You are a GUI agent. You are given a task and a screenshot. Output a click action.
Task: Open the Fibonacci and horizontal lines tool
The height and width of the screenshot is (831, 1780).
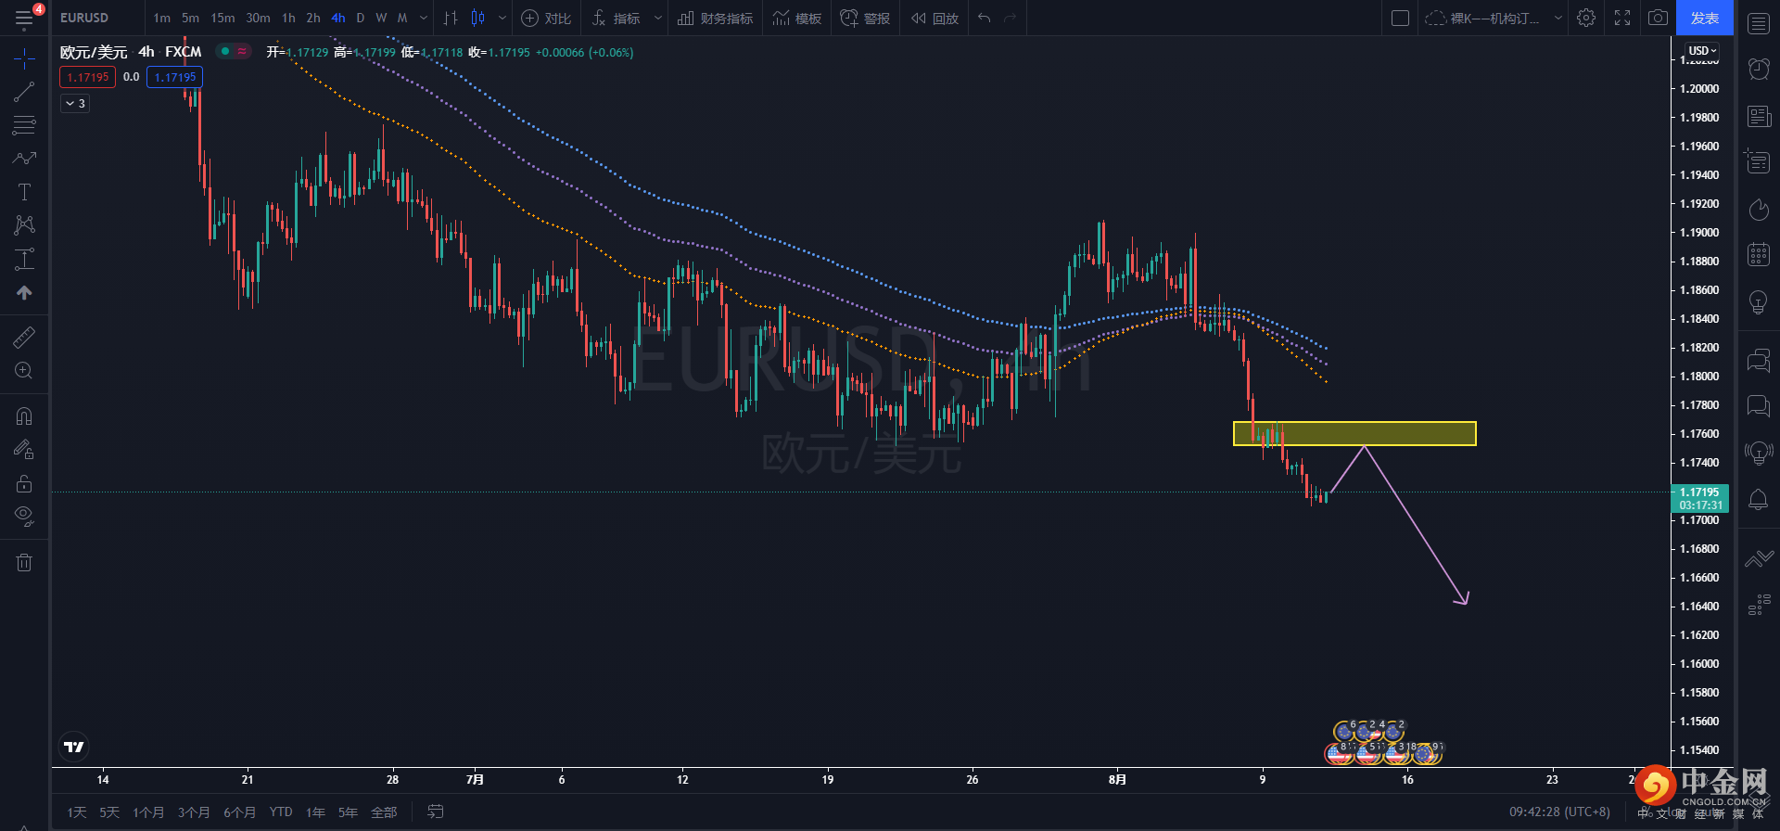pyautogui.click(x=24, y=125)
